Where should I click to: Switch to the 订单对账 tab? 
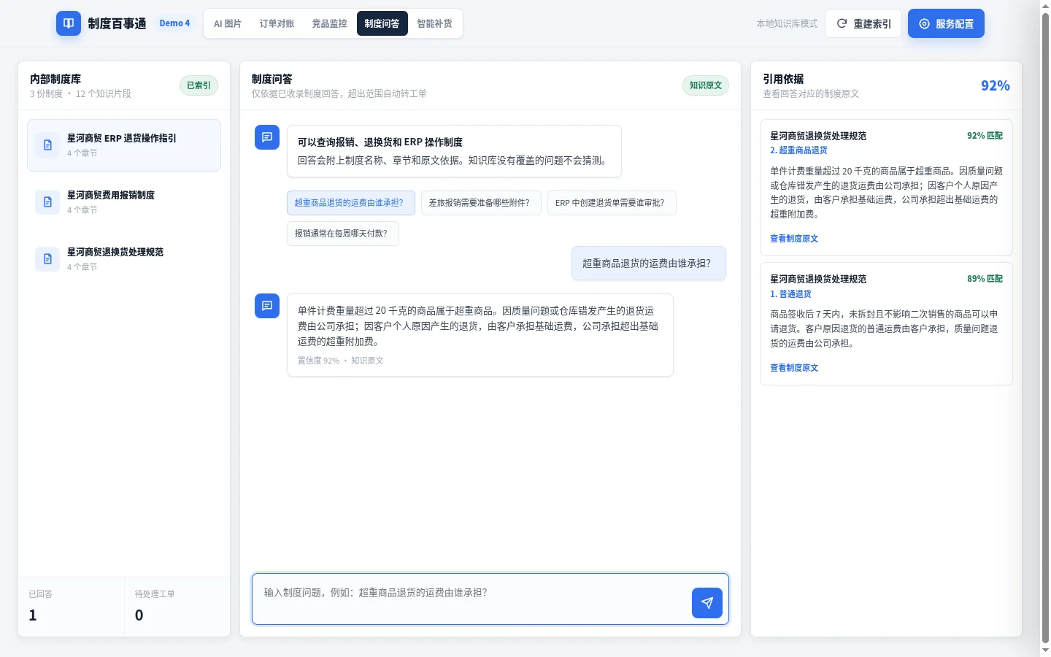tap(277, 23)
